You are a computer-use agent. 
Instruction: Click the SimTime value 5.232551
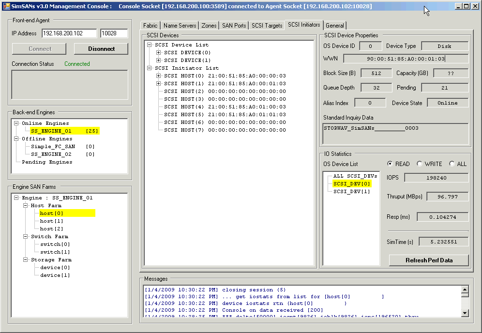(x=444, y=242)
